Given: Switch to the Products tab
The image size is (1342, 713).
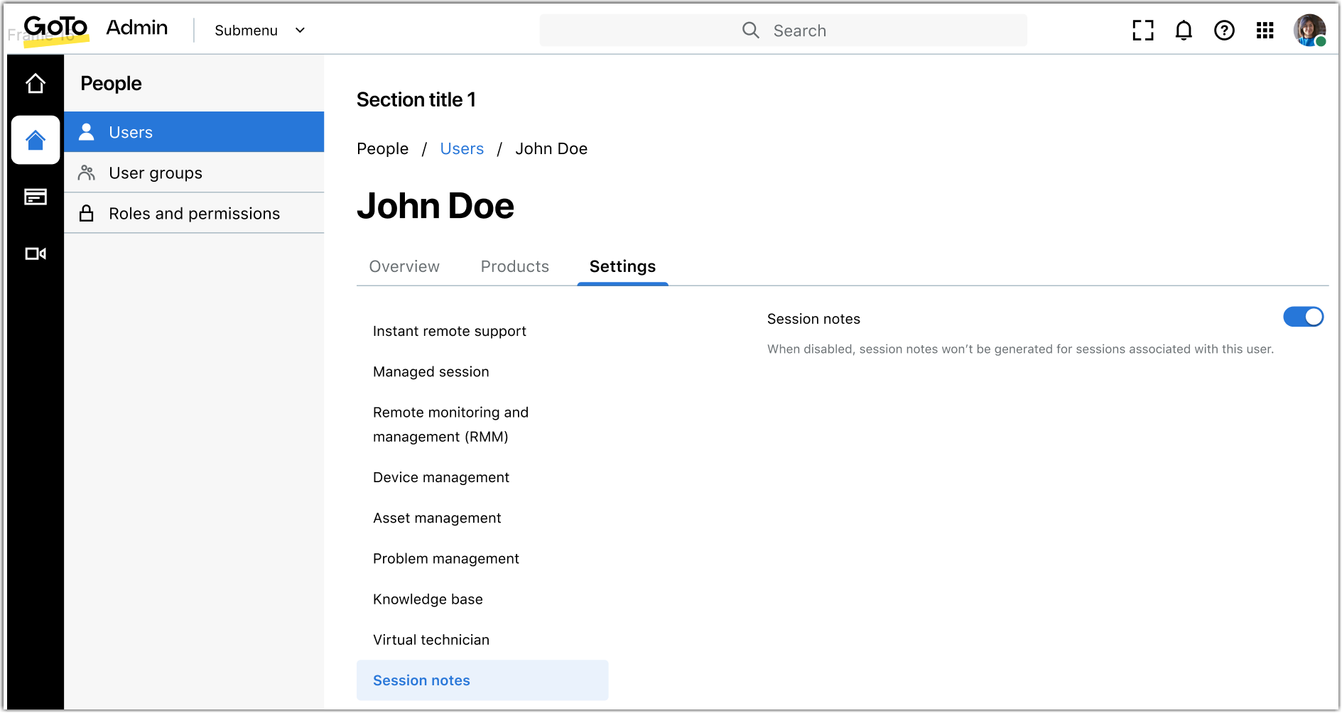Looking at the screenshot, I should pos(514,266).
